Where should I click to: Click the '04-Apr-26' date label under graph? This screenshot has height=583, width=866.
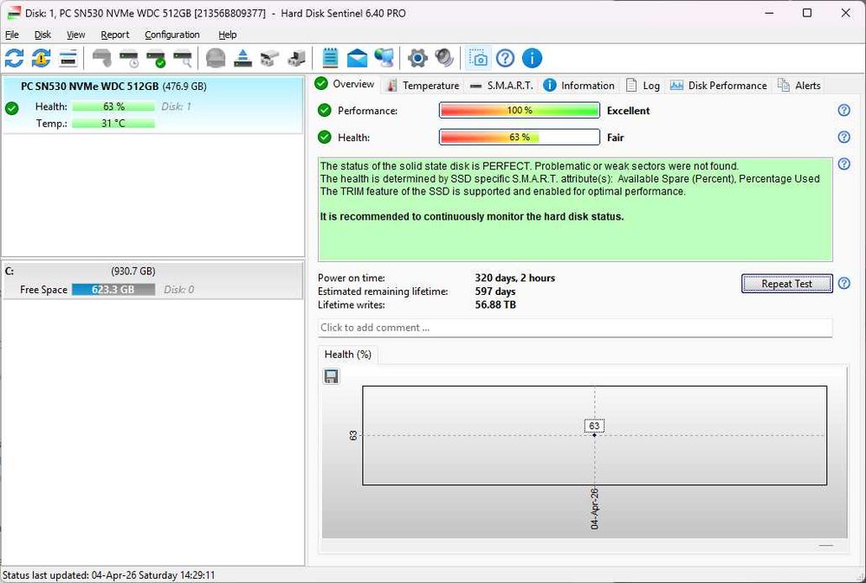click(x=594, y=509)
